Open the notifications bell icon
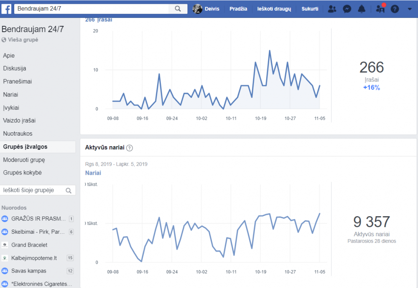This screenshot has height=288, width=418. (x=362, y=9)
